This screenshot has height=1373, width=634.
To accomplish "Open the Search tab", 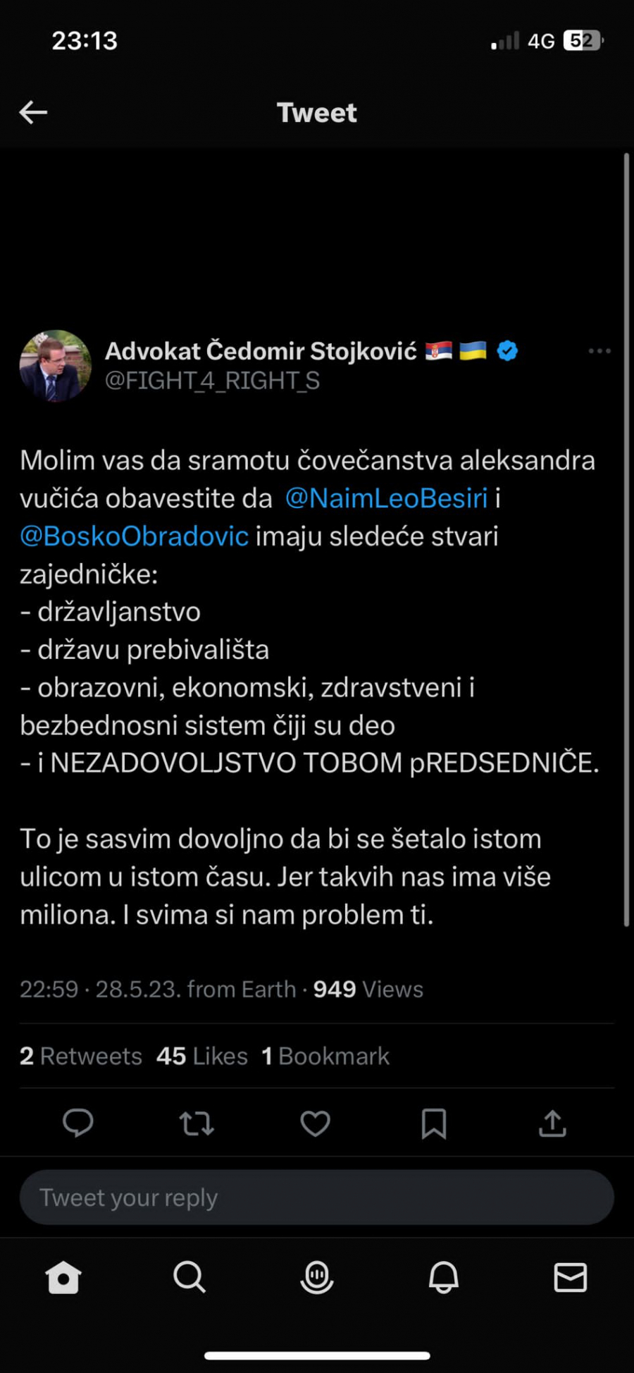I will coord(189,1276).
